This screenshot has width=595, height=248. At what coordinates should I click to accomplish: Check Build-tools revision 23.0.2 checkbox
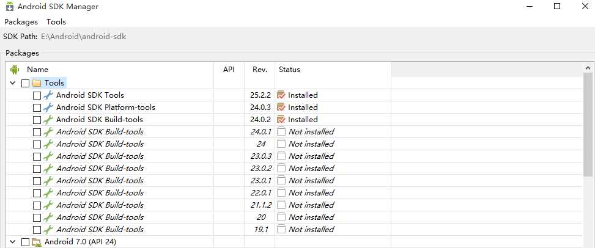click(x=37, y=169)
